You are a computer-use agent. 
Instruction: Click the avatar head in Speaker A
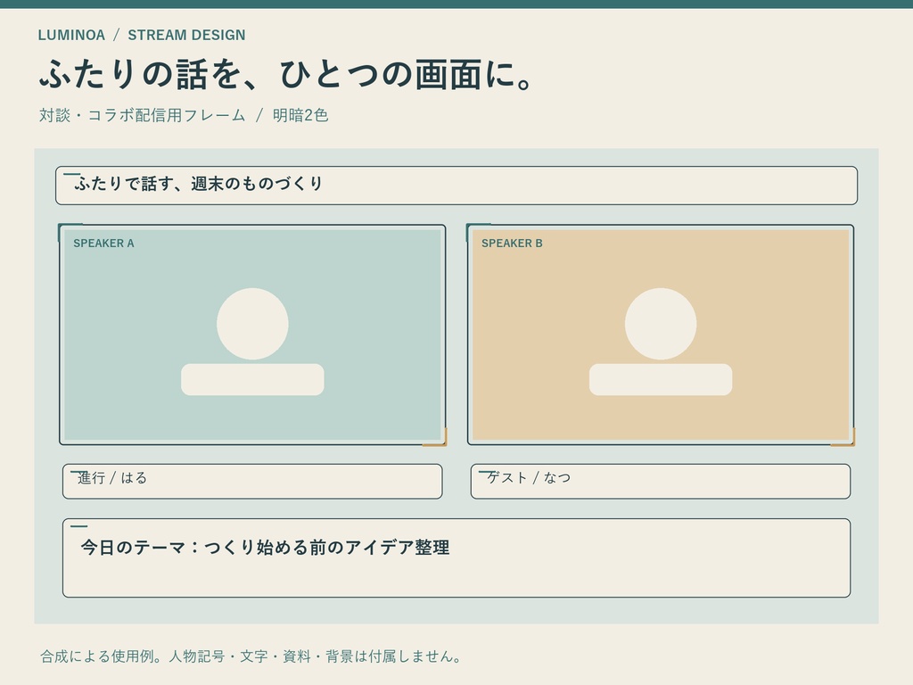click(252, 324)
